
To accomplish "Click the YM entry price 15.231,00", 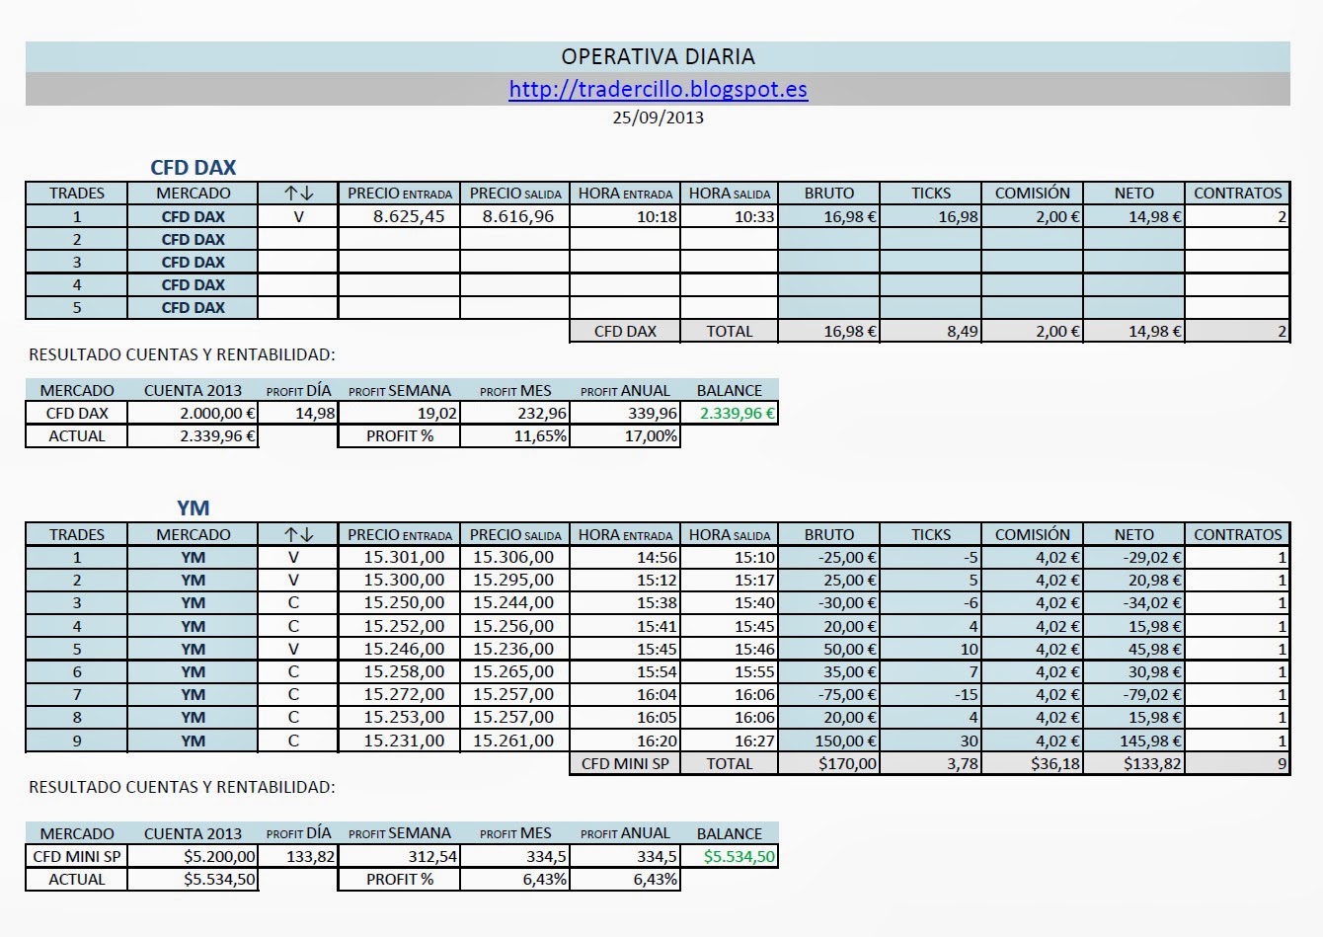I will pos(404,741).
